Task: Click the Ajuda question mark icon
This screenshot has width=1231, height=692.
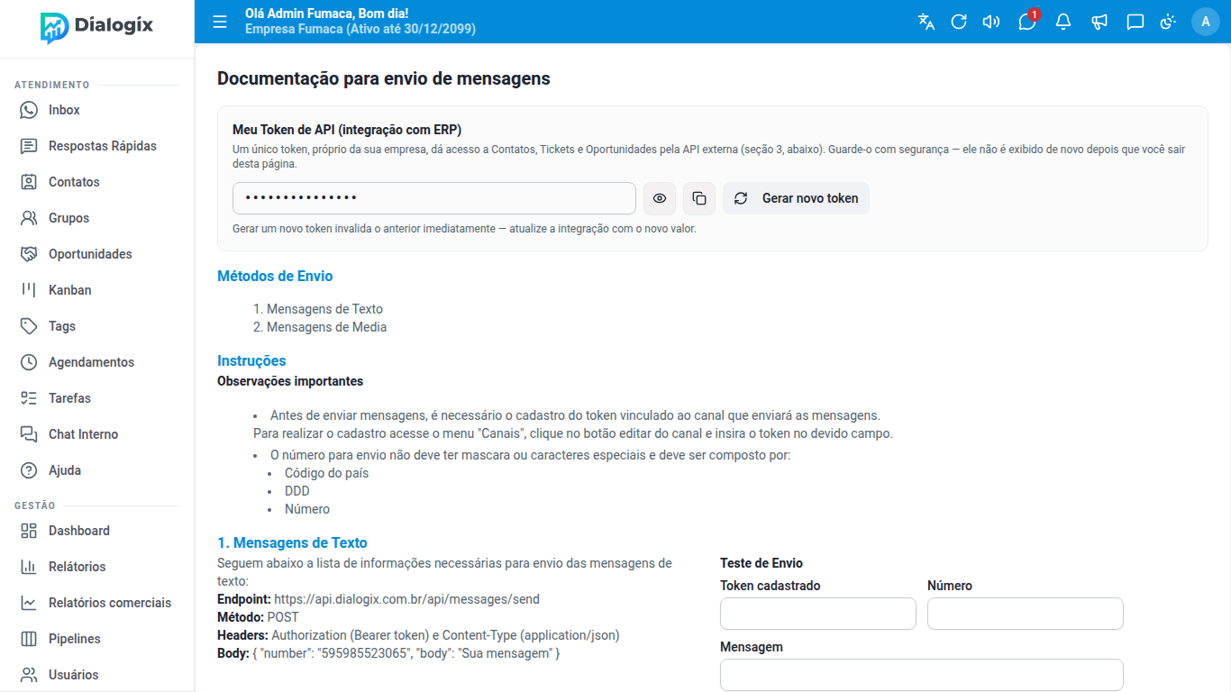Action: 29,470
